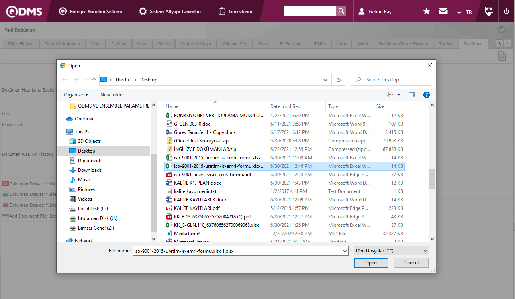Screen dimensions: 515x299
Task: Click the green checkmark save icon
Action: tap(502, 30)
